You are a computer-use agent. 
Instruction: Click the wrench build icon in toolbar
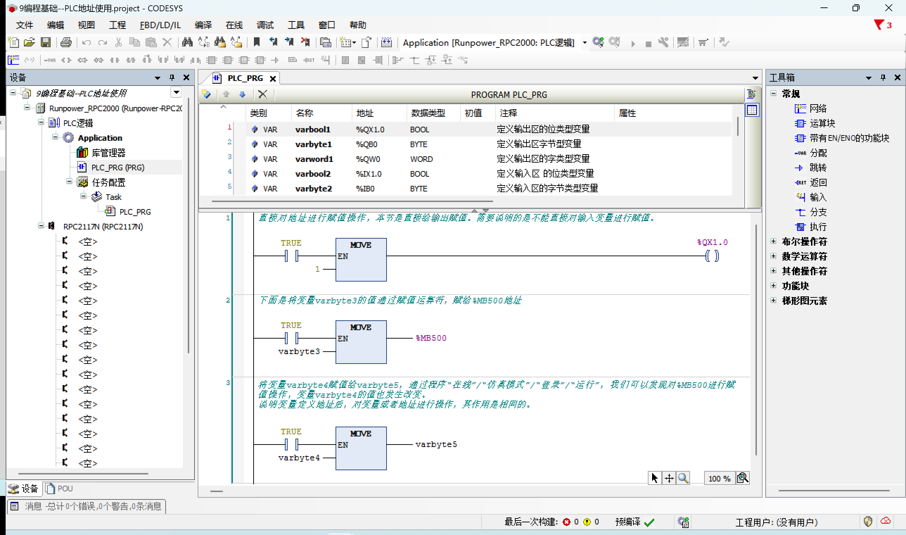663,43
